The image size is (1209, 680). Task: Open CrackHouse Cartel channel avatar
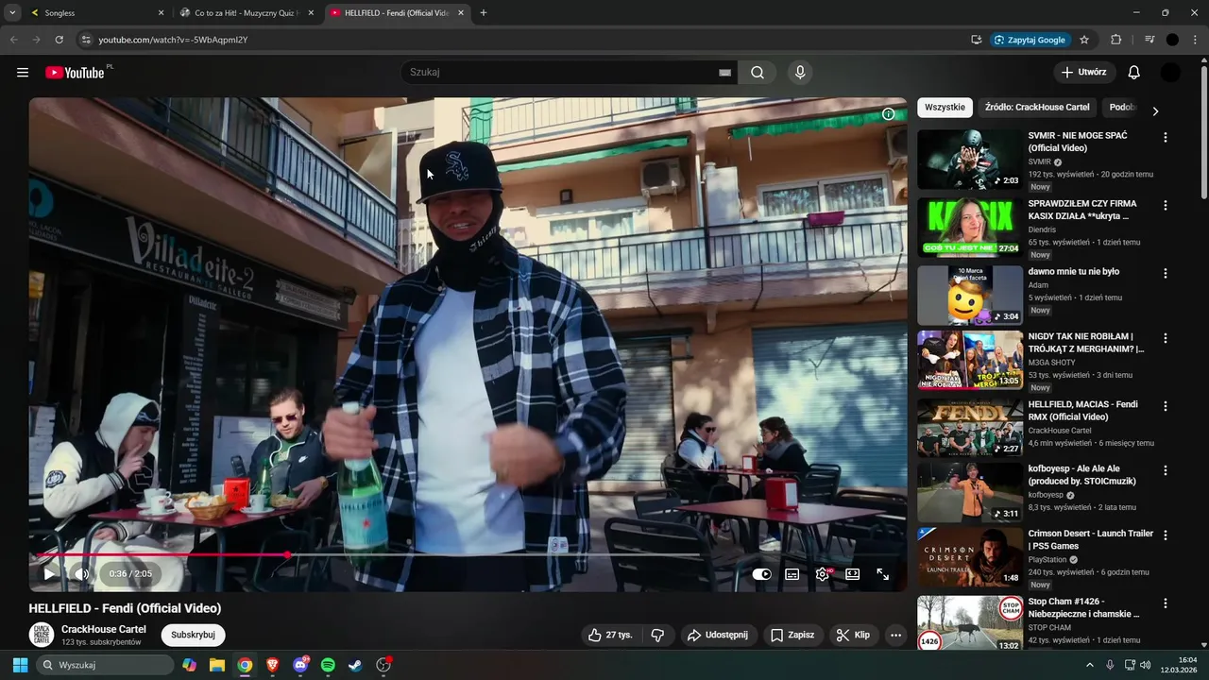(x=42, y=635)
